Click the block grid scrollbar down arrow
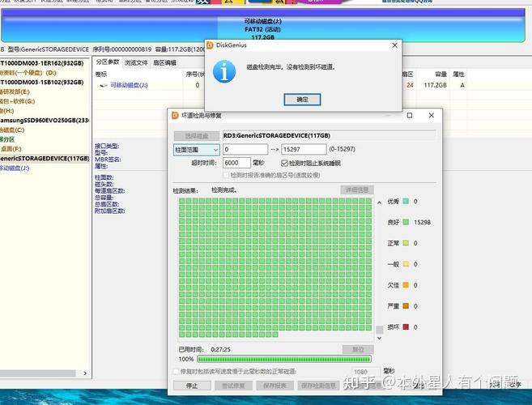 [x=379, y=338]
